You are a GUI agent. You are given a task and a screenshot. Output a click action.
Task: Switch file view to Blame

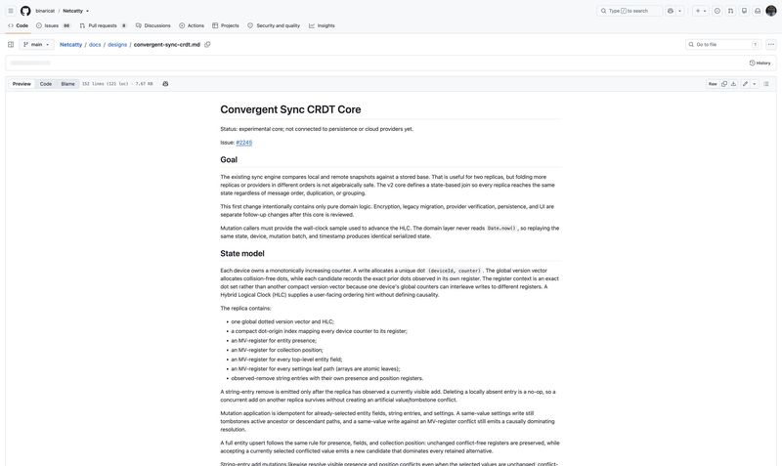pyautogui.click(x=67, y=84)
